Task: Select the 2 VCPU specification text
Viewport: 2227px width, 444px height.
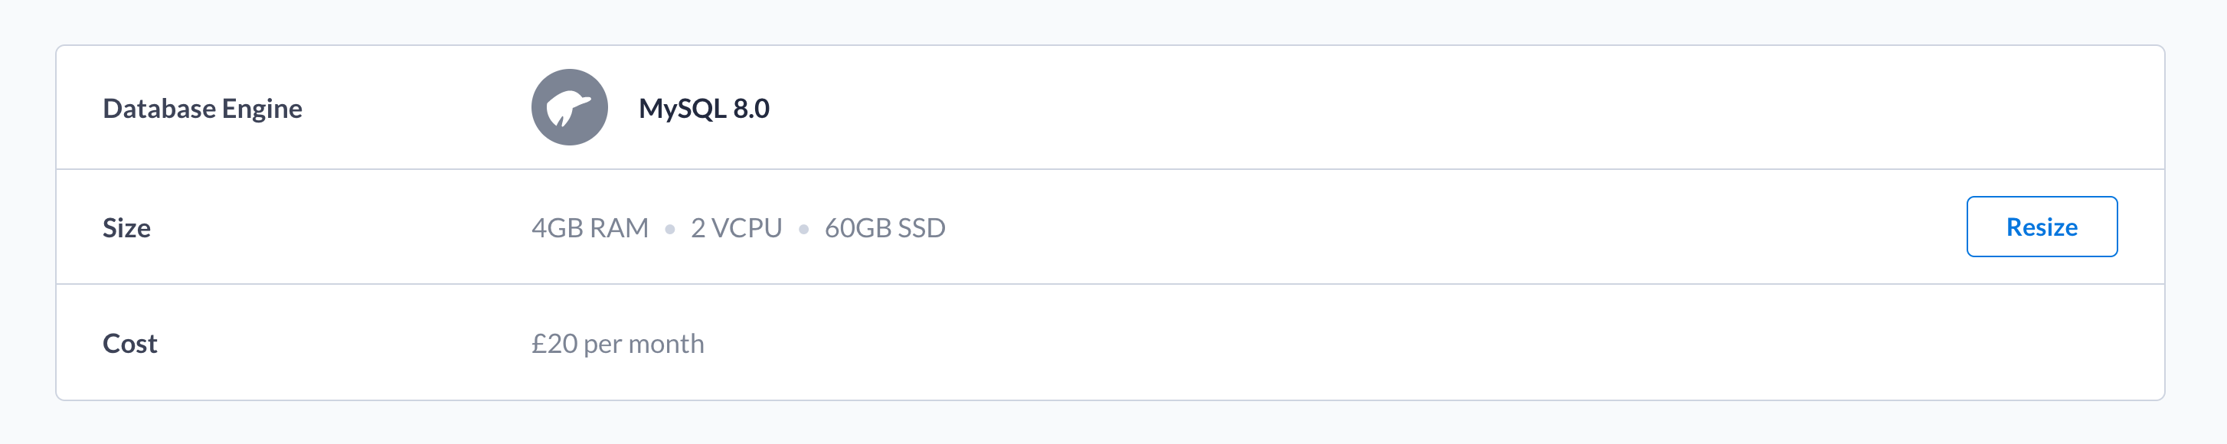Action: click(x=736, y=227)
